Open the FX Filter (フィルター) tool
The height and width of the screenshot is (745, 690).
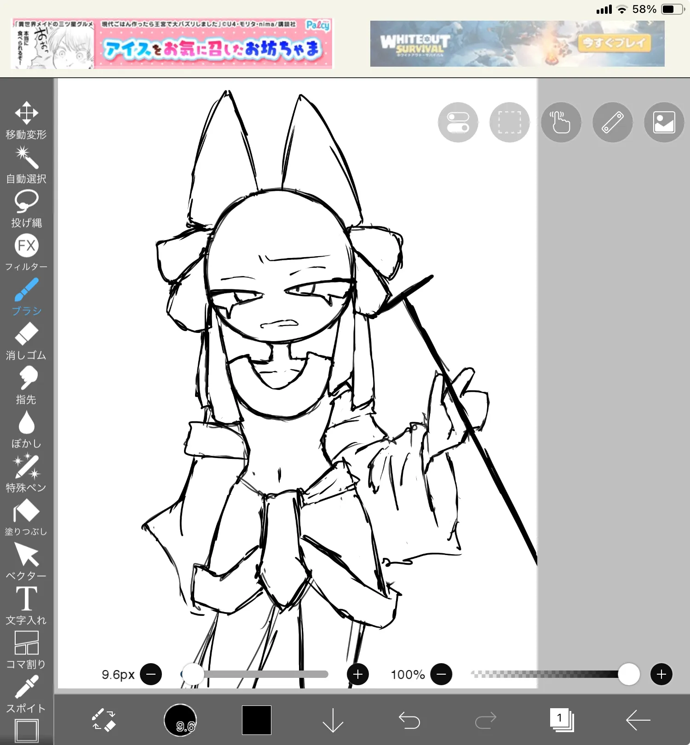(x=26, y=252)
